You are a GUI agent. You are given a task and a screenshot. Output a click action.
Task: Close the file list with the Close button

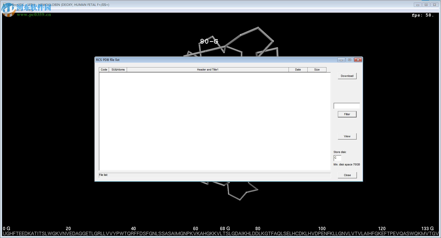coord(347,175)
